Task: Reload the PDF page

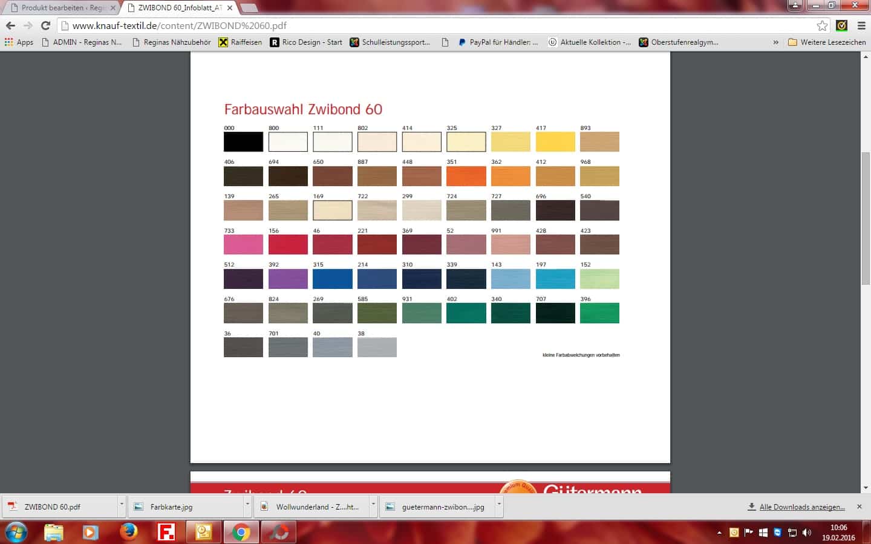Action: tap(45, 25)
